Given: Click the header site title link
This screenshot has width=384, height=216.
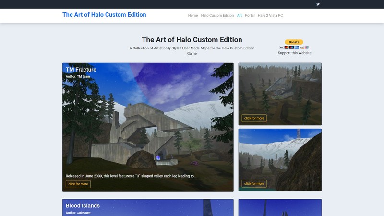Looking at the screenshot, I should pyautogui.click(x=104, y=15).
